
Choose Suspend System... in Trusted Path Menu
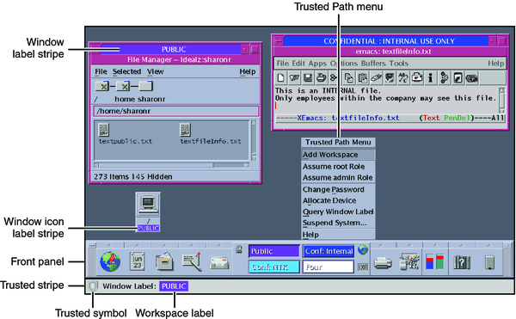pos(338,223)
